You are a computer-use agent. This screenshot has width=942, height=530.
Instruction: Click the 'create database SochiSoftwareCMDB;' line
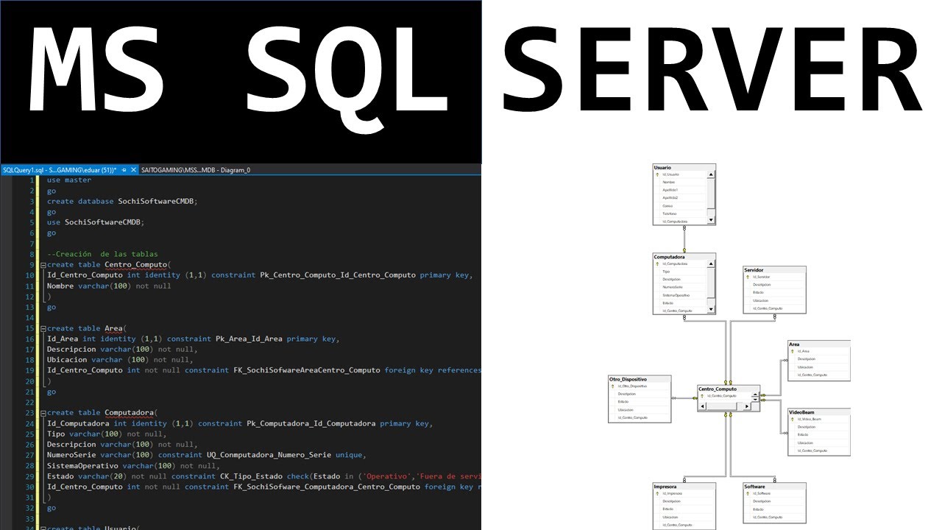coord(123,201)
